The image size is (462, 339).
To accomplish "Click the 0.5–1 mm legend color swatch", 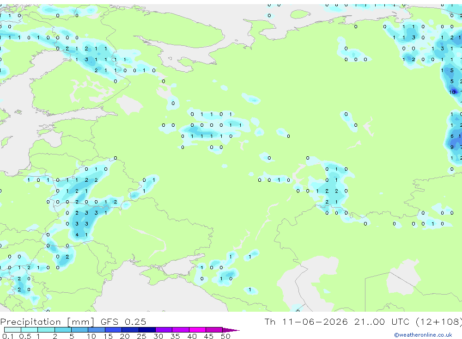I will [x=29, y=330].
